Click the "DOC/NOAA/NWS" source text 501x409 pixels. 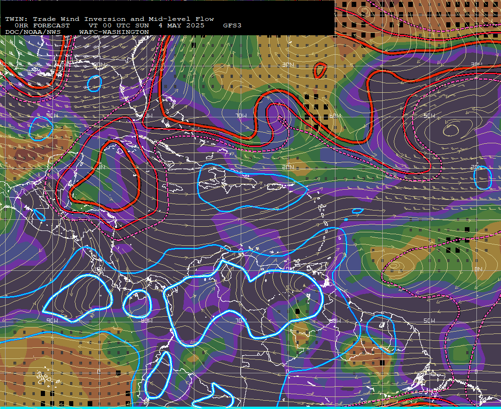pos(33,32)
